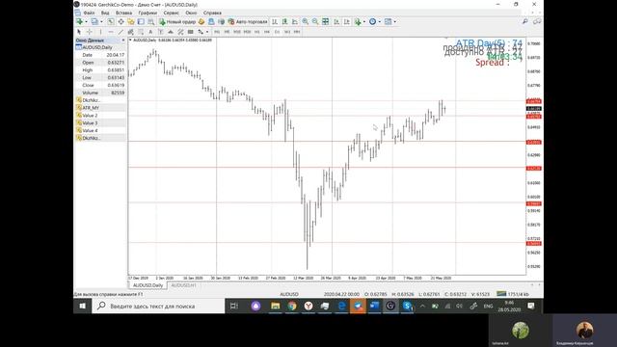Toggle the Terminal panel icon
617x347 pixels.
(x=141, y=21)
